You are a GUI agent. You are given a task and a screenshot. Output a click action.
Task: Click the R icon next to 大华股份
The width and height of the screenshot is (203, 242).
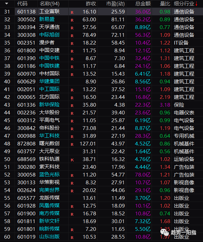pyautogui.click(x=72, y=113)
